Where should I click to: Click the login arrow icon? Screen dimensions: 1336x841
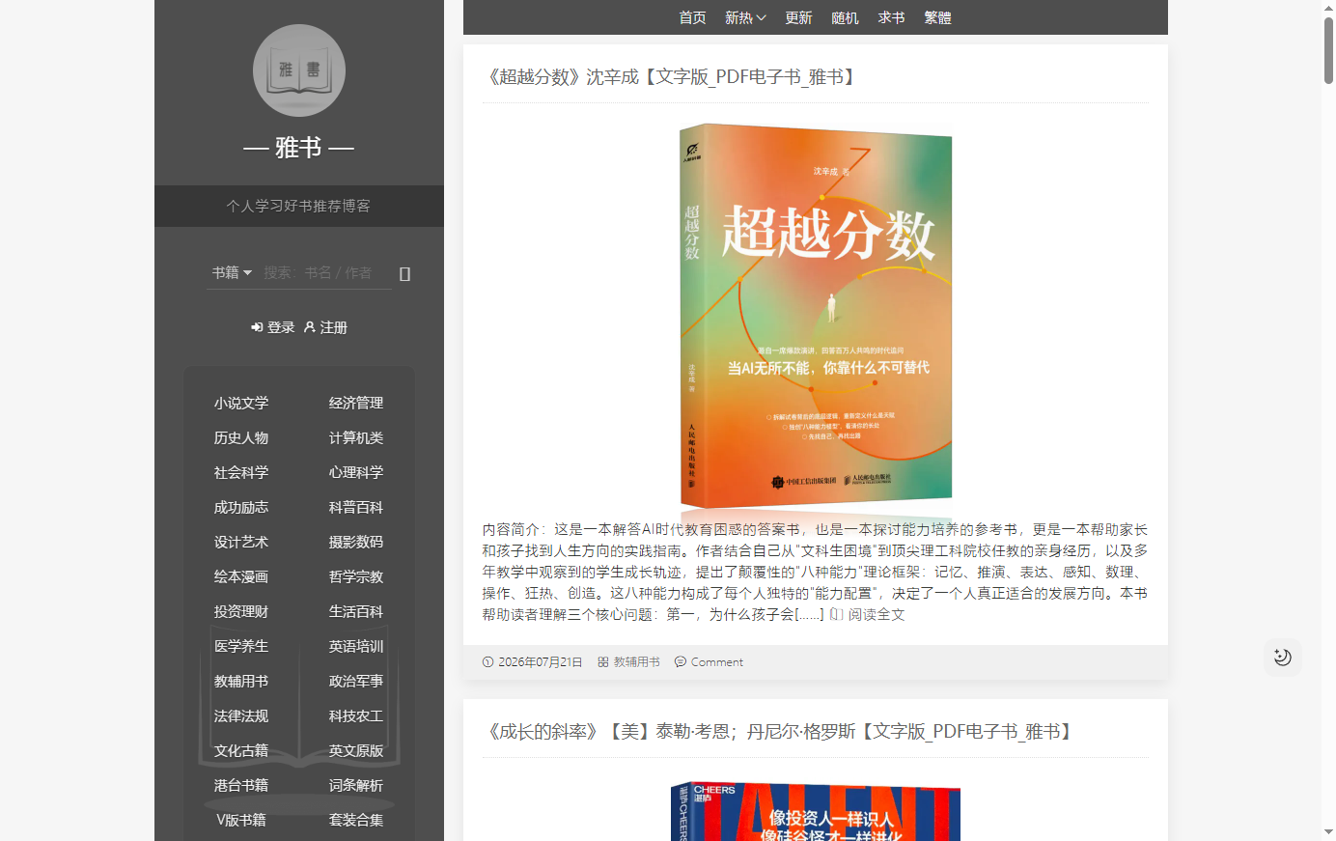click(257, 327)
